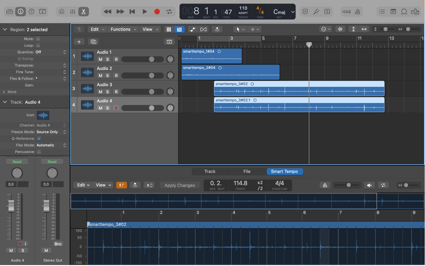
Task: Select the Smart Tempo tab
Action: pyautogui.click(x=285, y=171)
